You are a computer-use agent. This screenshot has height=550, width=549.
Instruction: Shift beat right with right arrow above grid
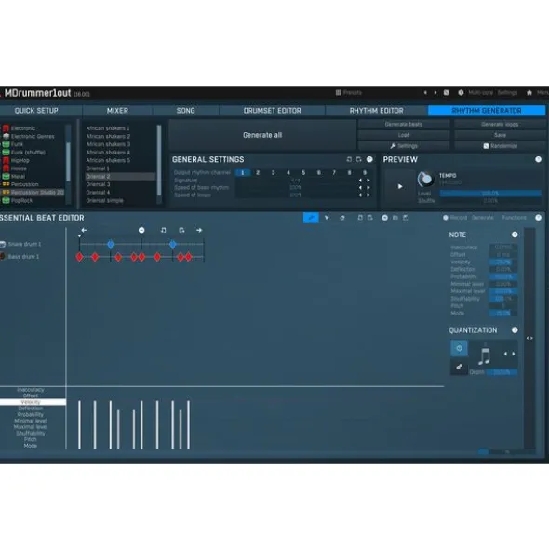tap(199, 230)
